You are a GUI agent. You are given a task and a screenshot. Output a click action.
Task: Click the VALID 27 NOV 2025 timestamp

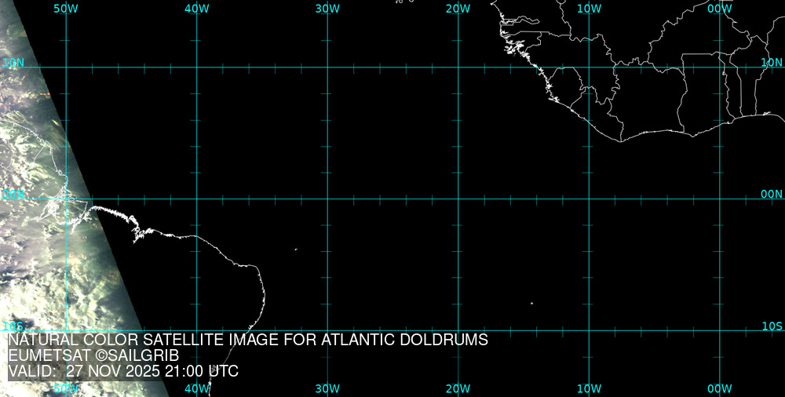[x=123, y=371]
